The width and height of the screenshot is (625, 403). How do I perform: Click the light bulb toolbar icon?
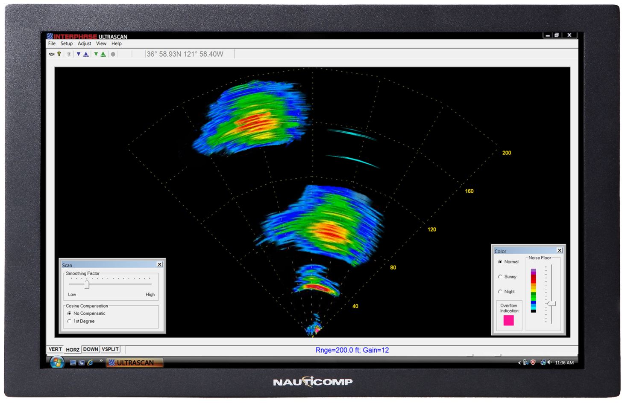[x=68, y=54]
